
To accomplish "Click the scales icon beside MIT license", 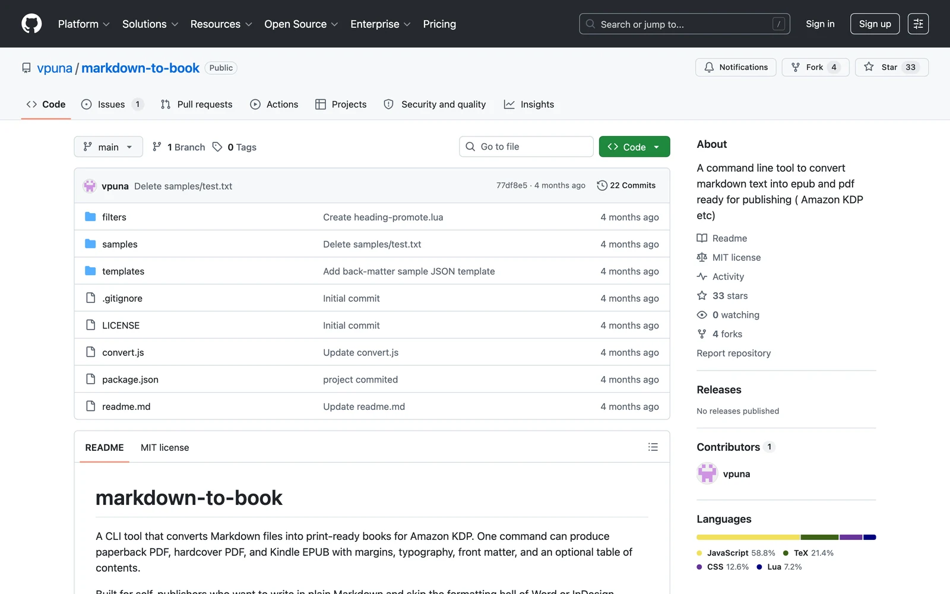I will pos(702,257).
